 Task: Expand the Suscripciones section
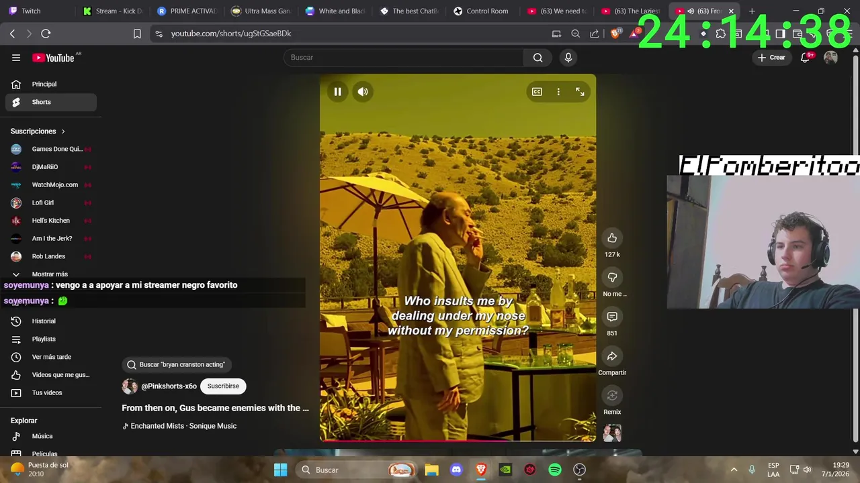pos(38,131)
